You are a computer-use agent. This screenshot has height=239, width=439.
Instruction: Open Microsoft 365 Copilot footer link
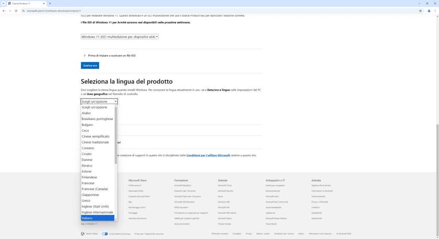(x=227, y=213)
